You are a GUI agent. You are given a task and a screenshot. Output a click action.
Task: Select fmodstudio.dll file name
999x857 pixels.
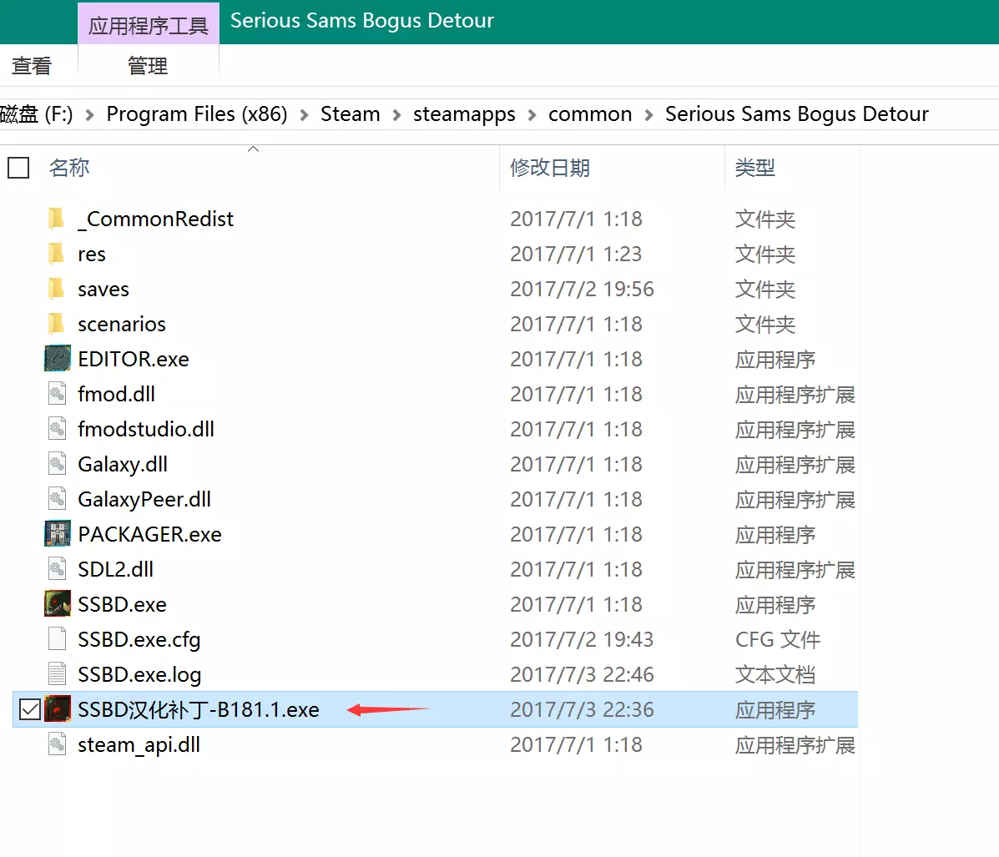tap(146, 430)
